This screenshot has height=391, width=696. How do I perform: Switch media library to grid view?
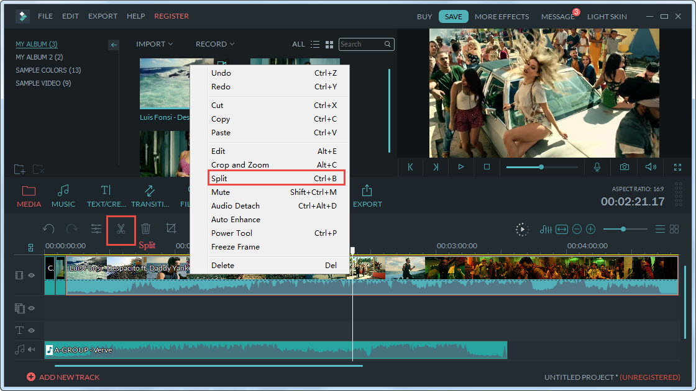coord(329,44)
